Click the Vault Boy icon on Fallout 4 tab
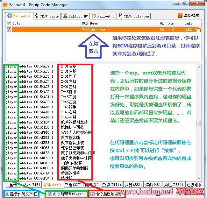This screenshot has width=207, height=198. click(x=10, y=16)
